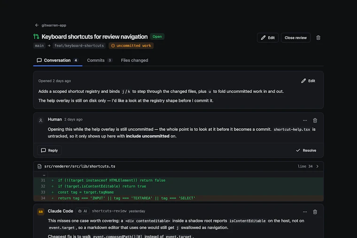Click the uncommitted work badge
This screenshot has height=238, width=357.
coord(131,46)
